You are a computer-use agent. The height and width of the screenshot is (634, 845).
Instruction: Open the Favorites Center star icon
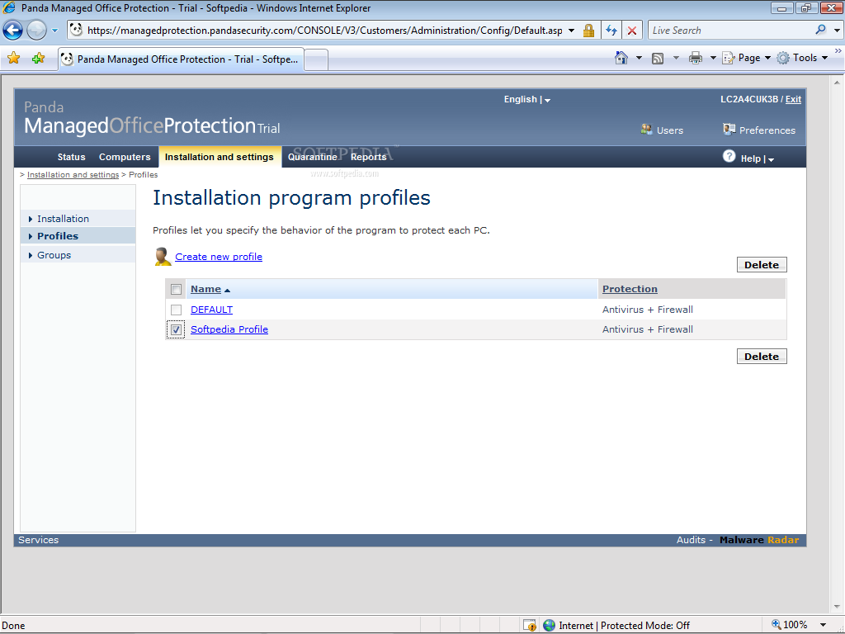pyautogui.click(x=14, y=59)
